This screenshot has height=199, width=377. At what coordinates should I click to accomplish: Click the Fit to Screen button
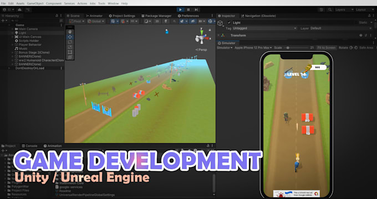coord(326,48)
